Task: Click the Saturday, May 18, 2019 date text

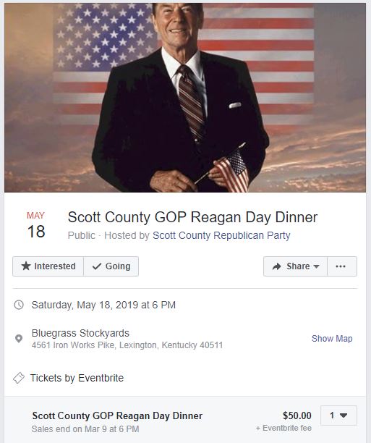Action: pos(103,305)
